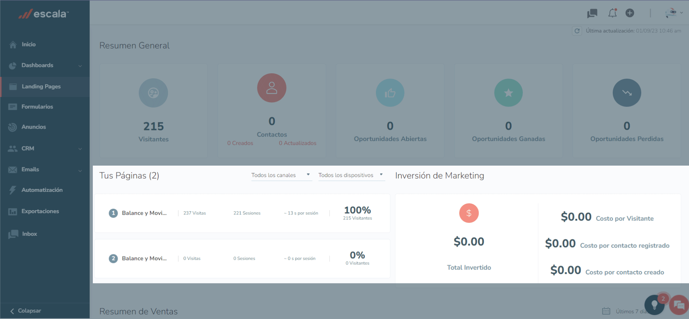The image size is (689, 319).
Task: Open the Inbox menu item label
Action: 30,234
